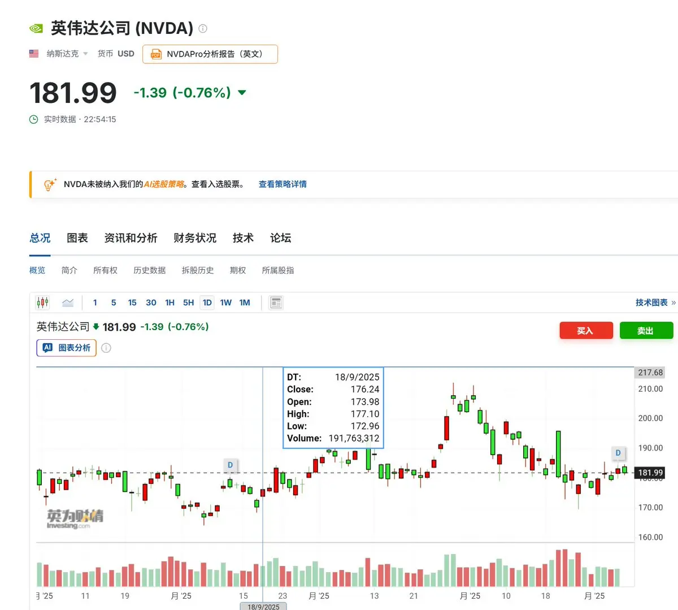
Task: Click down arrow beside -0.76% change
Action: (242, 93)
